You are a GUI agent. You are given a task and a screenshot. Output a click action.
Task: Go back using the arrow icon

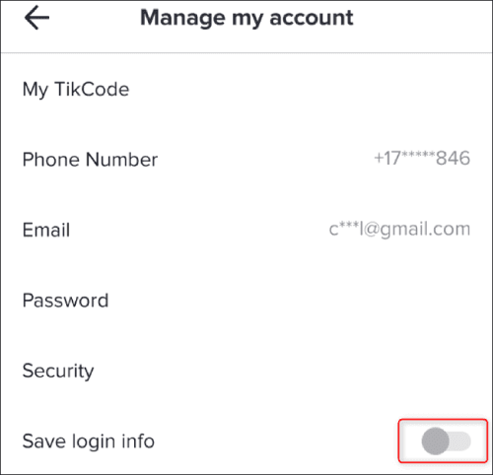(36, 19)
